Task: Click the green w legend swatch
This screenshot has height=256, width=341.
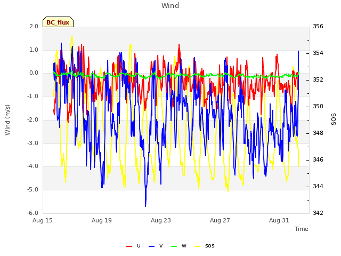Action: tap(174, 246)
